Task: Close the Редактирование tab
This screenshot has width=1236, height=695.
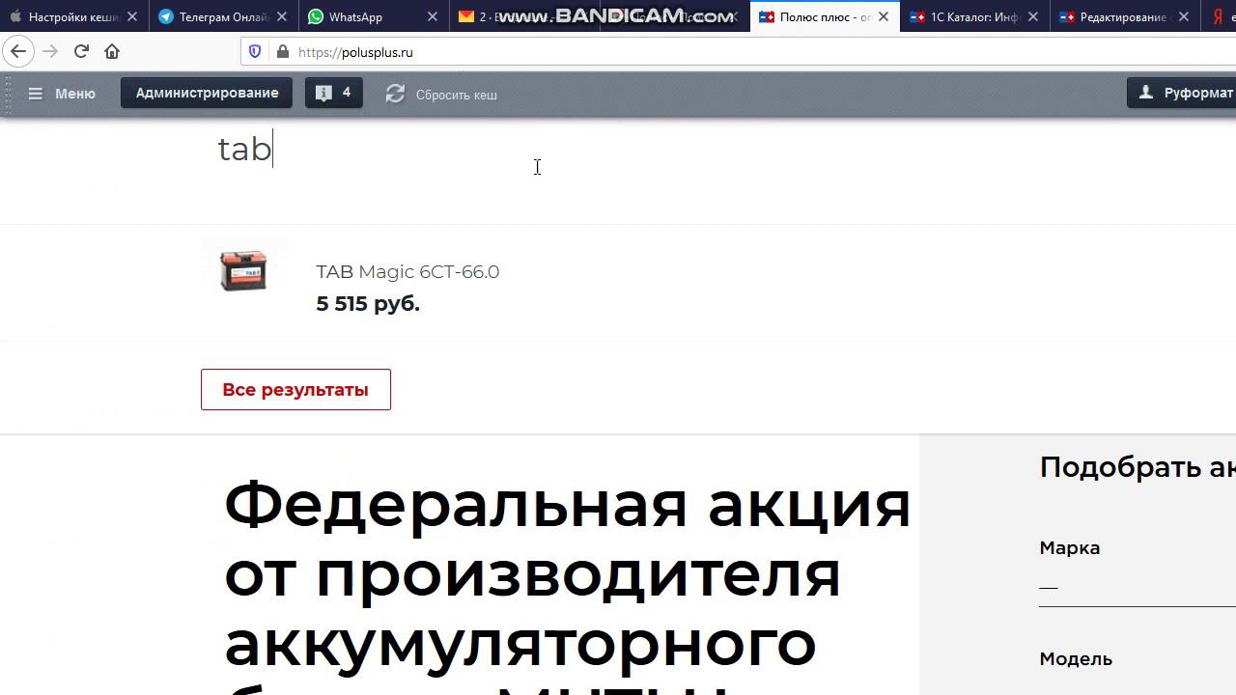Action: [1183, 16]
